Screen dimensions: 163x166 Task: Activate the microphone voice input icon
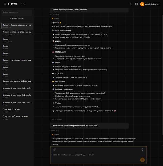click(x=142, y=150)
